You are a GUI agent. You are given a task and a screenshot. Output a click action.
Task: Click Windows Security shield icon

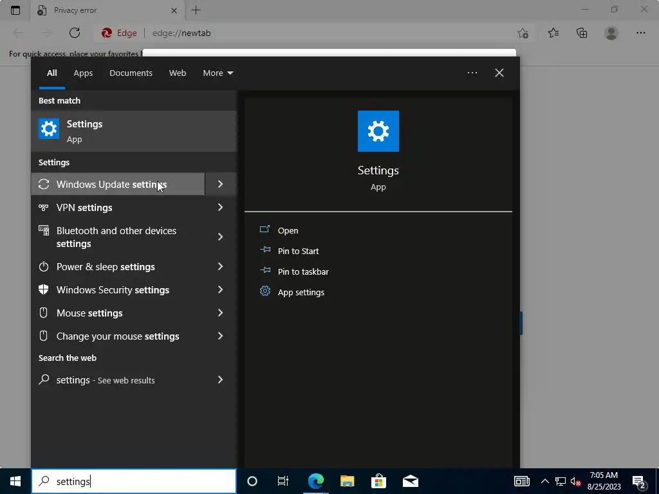pyautogui.click(x=43, y=289)
